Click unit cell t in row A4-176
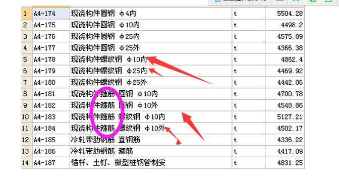Image resolution: width=339 pixels, height=183 pixels. click(x=248, y=36)
